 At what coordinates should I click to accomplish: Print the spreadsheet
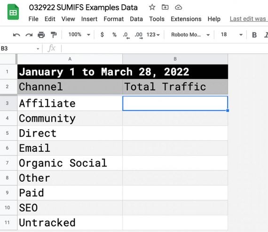pyautogui.click(x=41, y=35)
